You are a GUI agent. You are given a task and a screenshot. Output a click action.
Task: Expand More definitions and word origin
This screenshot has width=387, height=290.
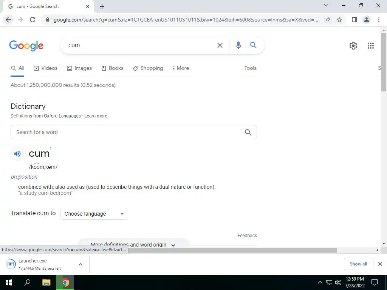pos(133,244)
